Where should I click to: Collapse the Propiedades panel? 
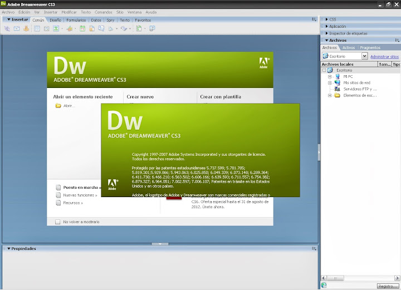pos(9,249)
